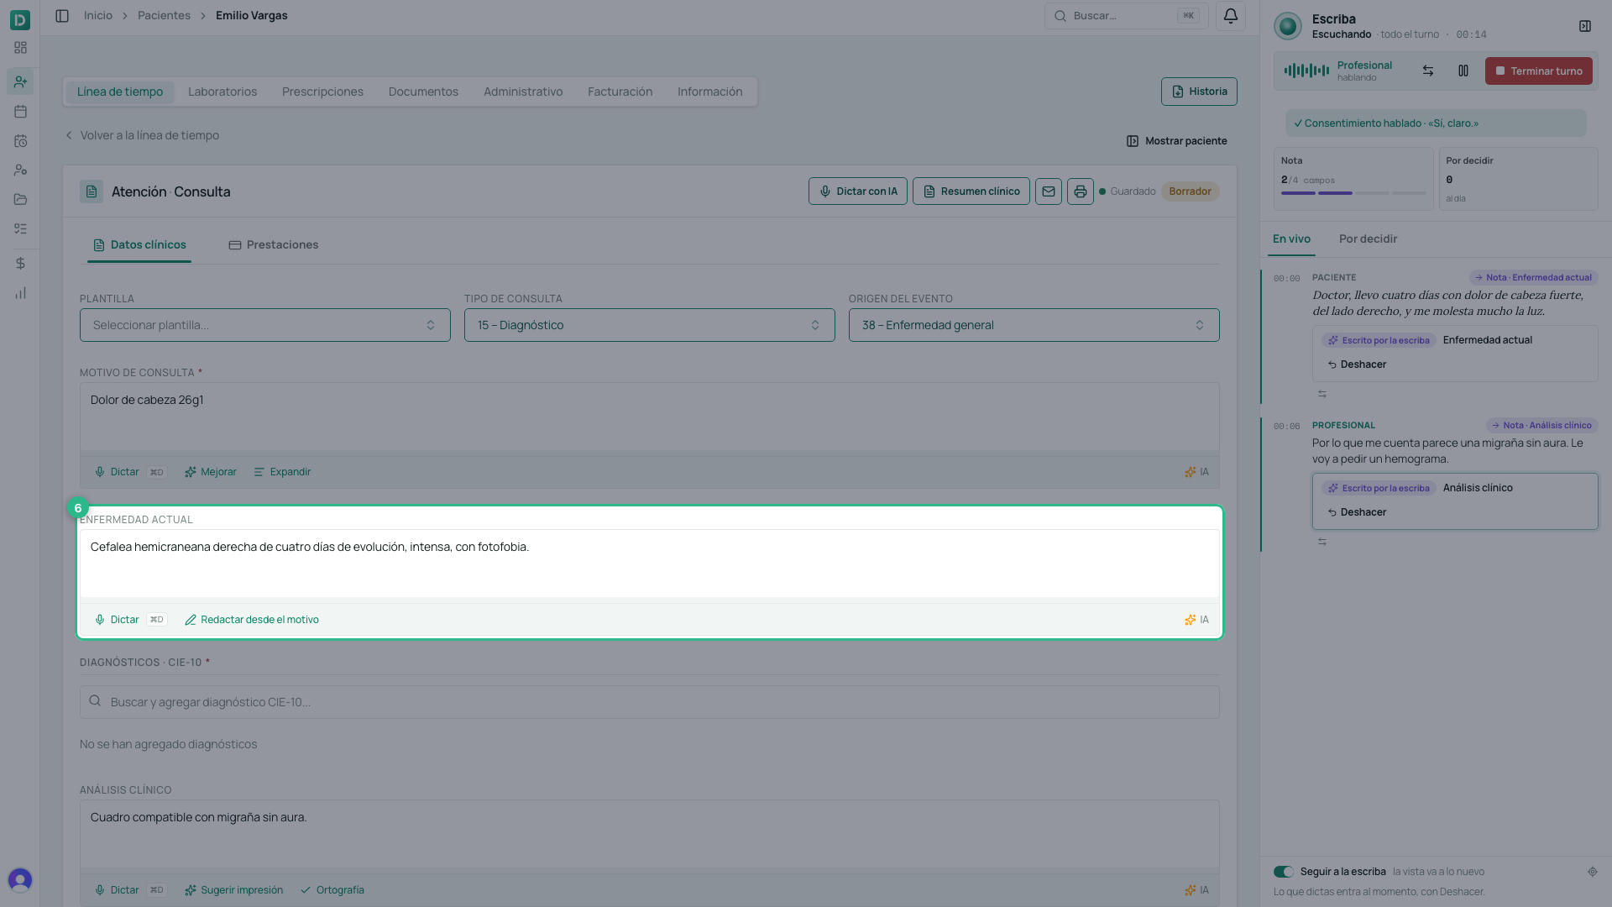Screen dimensions: 1612x907
Task: Click the dashboard grid sidebar icon
Action: [20, 48]
